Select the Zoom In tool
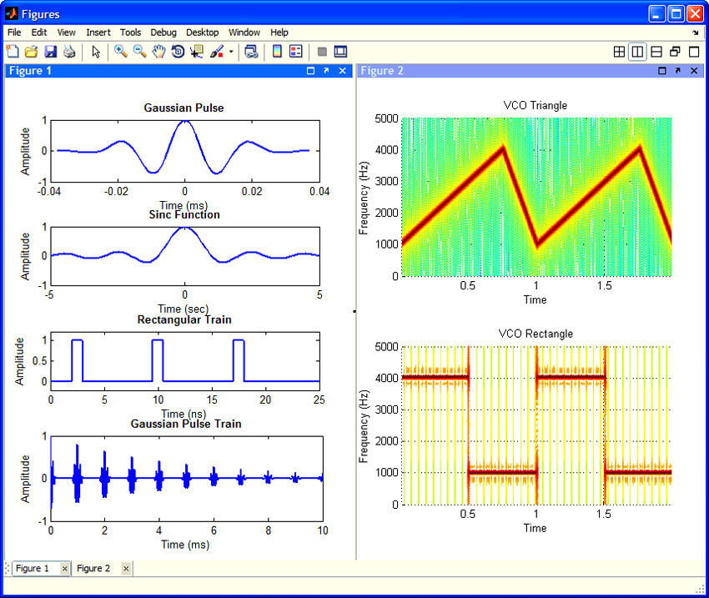Screen dimensions: 709x598 [x=119, y=51]
